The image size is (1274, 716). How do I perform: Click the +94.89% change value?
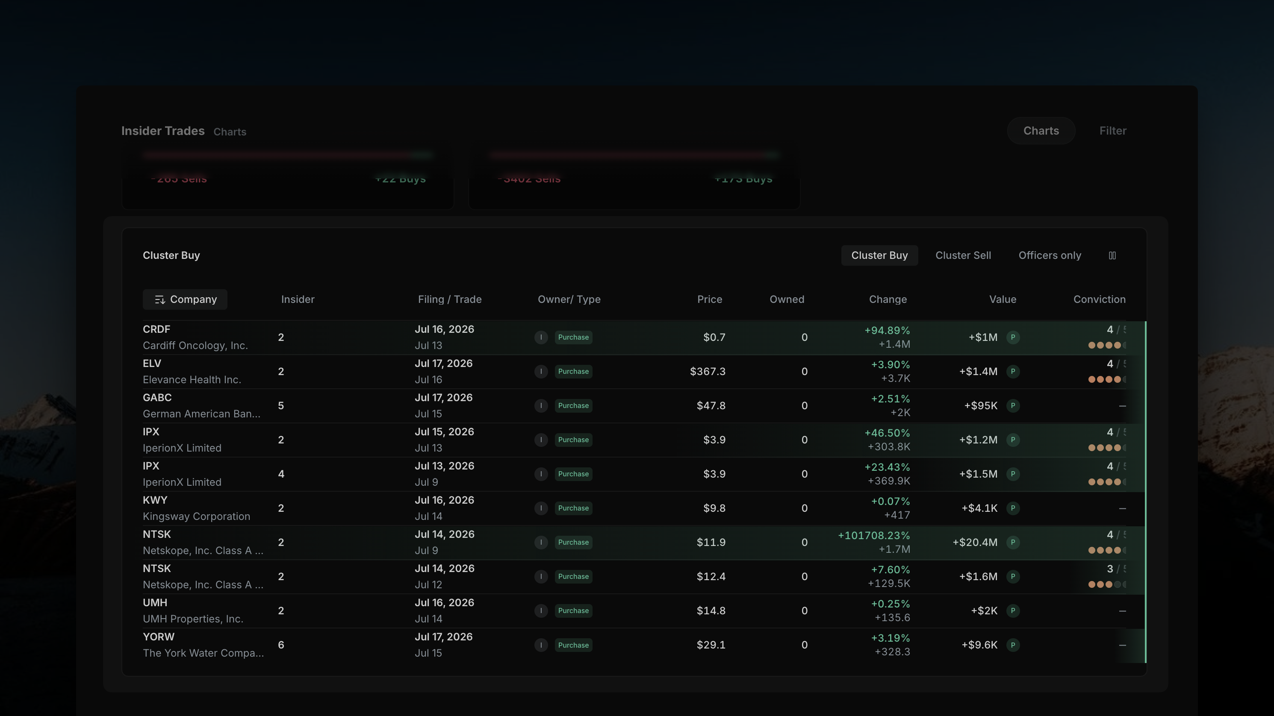(887, 331)
